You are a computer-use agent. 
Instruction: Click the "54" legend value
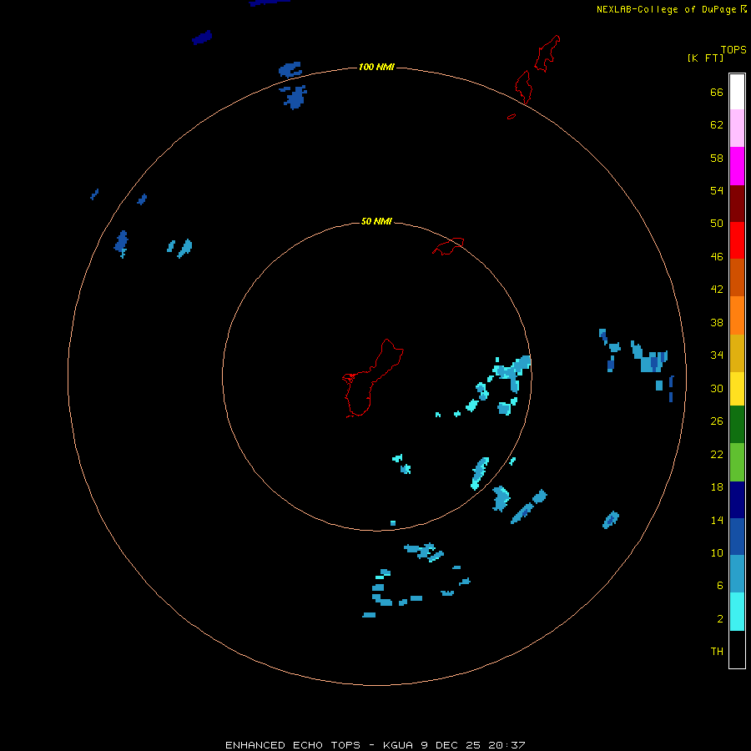click(717, 190)
